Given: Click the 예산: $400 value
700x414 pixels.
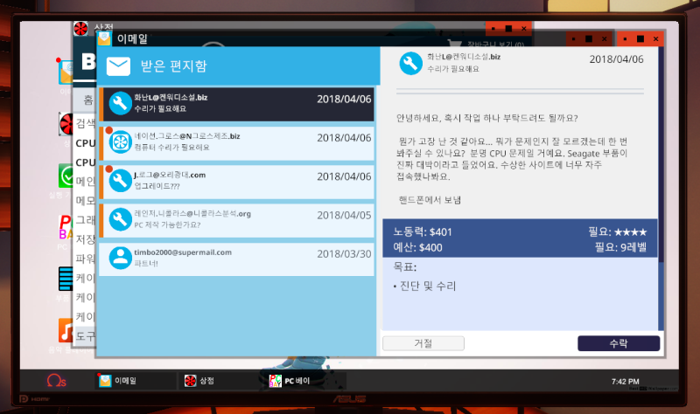Looking at the screenshot, I should tap(417, 247).
